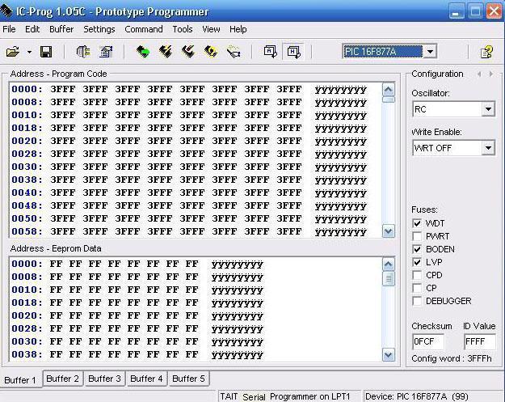Viewport: 505px width, 402px height.
Task: Open the Edit menu
Action: (32, 29)
